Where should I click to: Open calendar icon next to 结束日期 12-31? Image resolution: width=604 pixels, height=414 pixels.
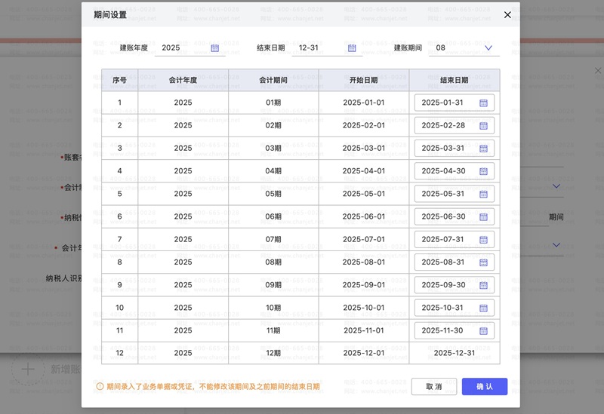click(352, 48)
